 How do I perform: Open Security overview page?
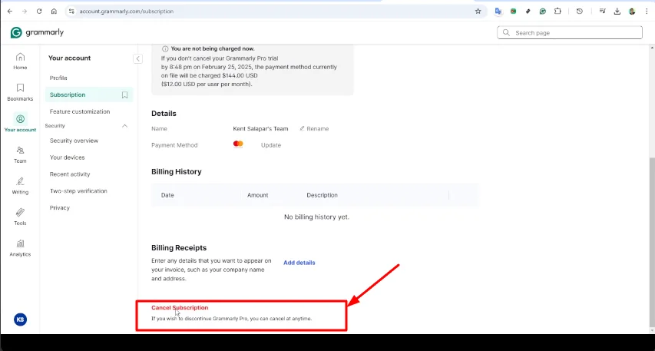[74, 141]
